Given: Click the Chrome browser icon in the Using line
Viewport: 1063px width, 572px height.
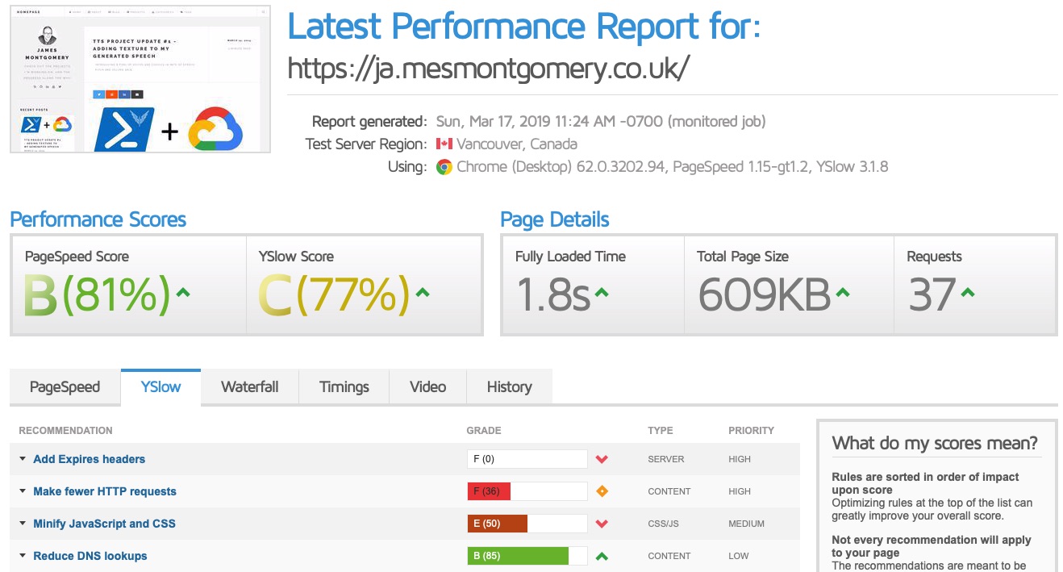Looking at the screenshot, I should [444, 167].
